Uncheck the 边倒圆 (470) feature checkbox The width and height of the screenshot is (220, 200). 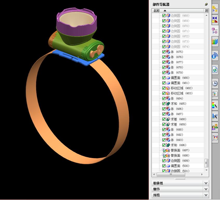[x=164, y=26]
